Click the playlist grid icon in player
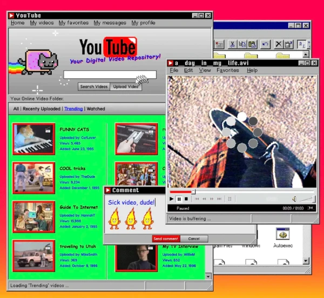Viewport: 324px width, 298px height. [x=230, y=199]
